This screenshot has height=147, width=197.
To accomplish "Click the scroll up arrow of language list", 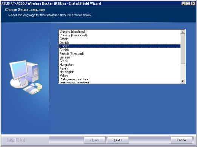I will [x=183, y=32].
